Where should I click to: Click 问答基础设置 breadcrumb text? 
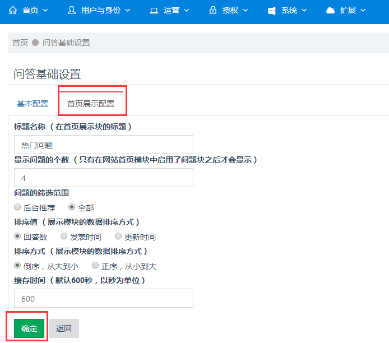[66, 43]
